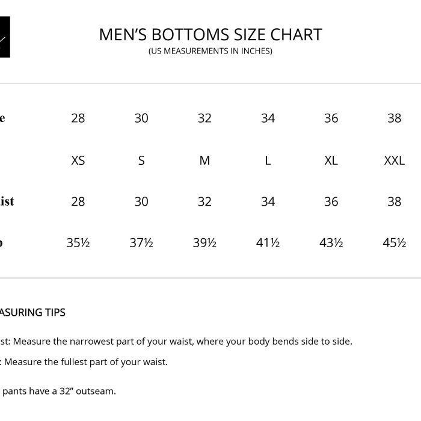Click the Measuring Tips heading

coord(32,313)
